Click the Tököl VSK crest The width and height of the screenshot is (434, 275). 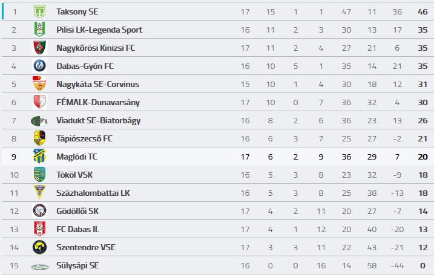39,175
